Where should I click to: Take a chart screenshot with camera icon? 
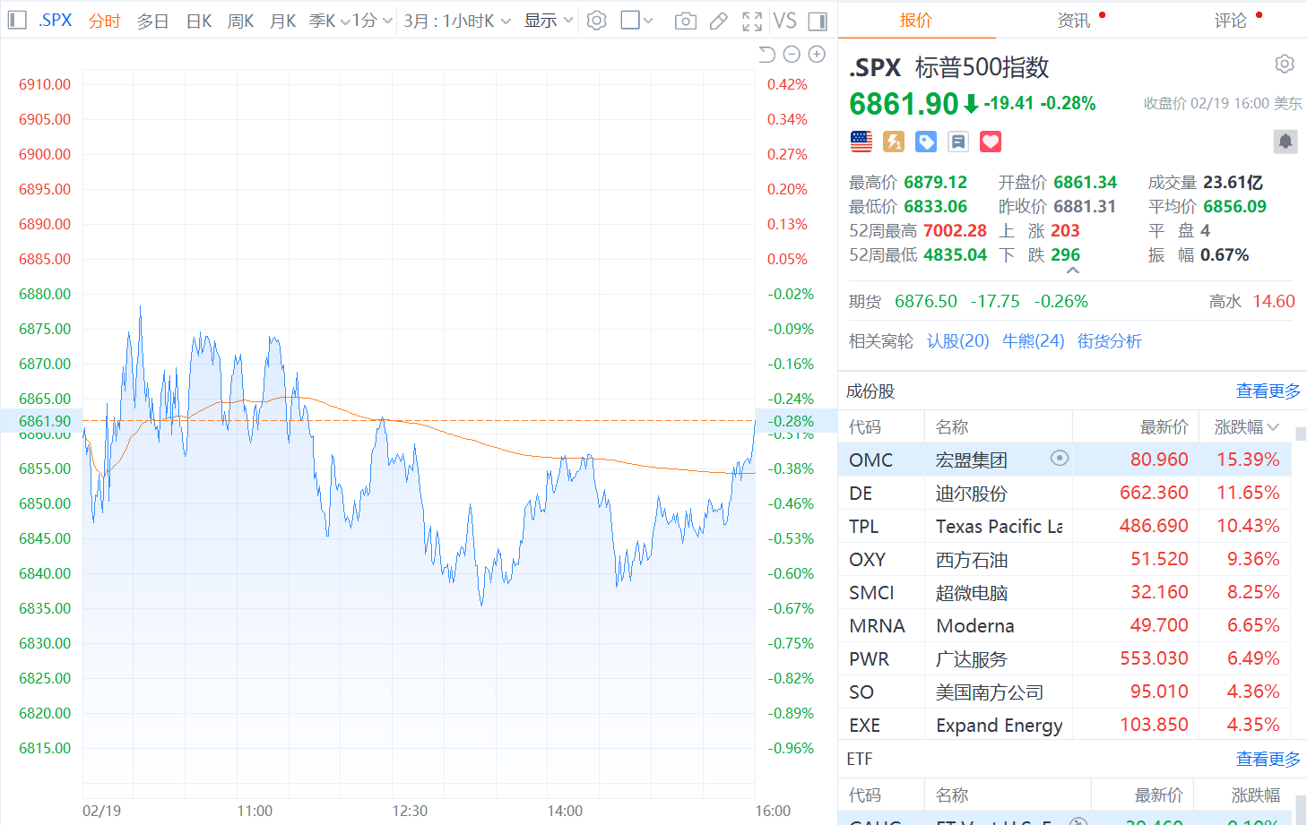tap(685, 21)
